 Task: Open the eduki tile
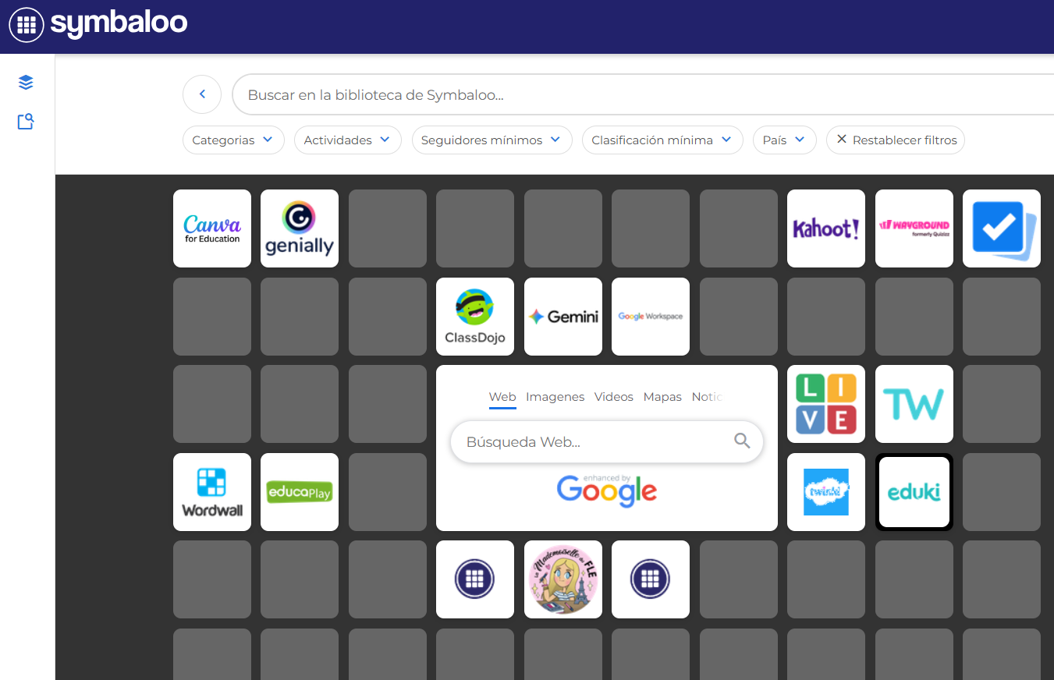[x=914, y=492]
